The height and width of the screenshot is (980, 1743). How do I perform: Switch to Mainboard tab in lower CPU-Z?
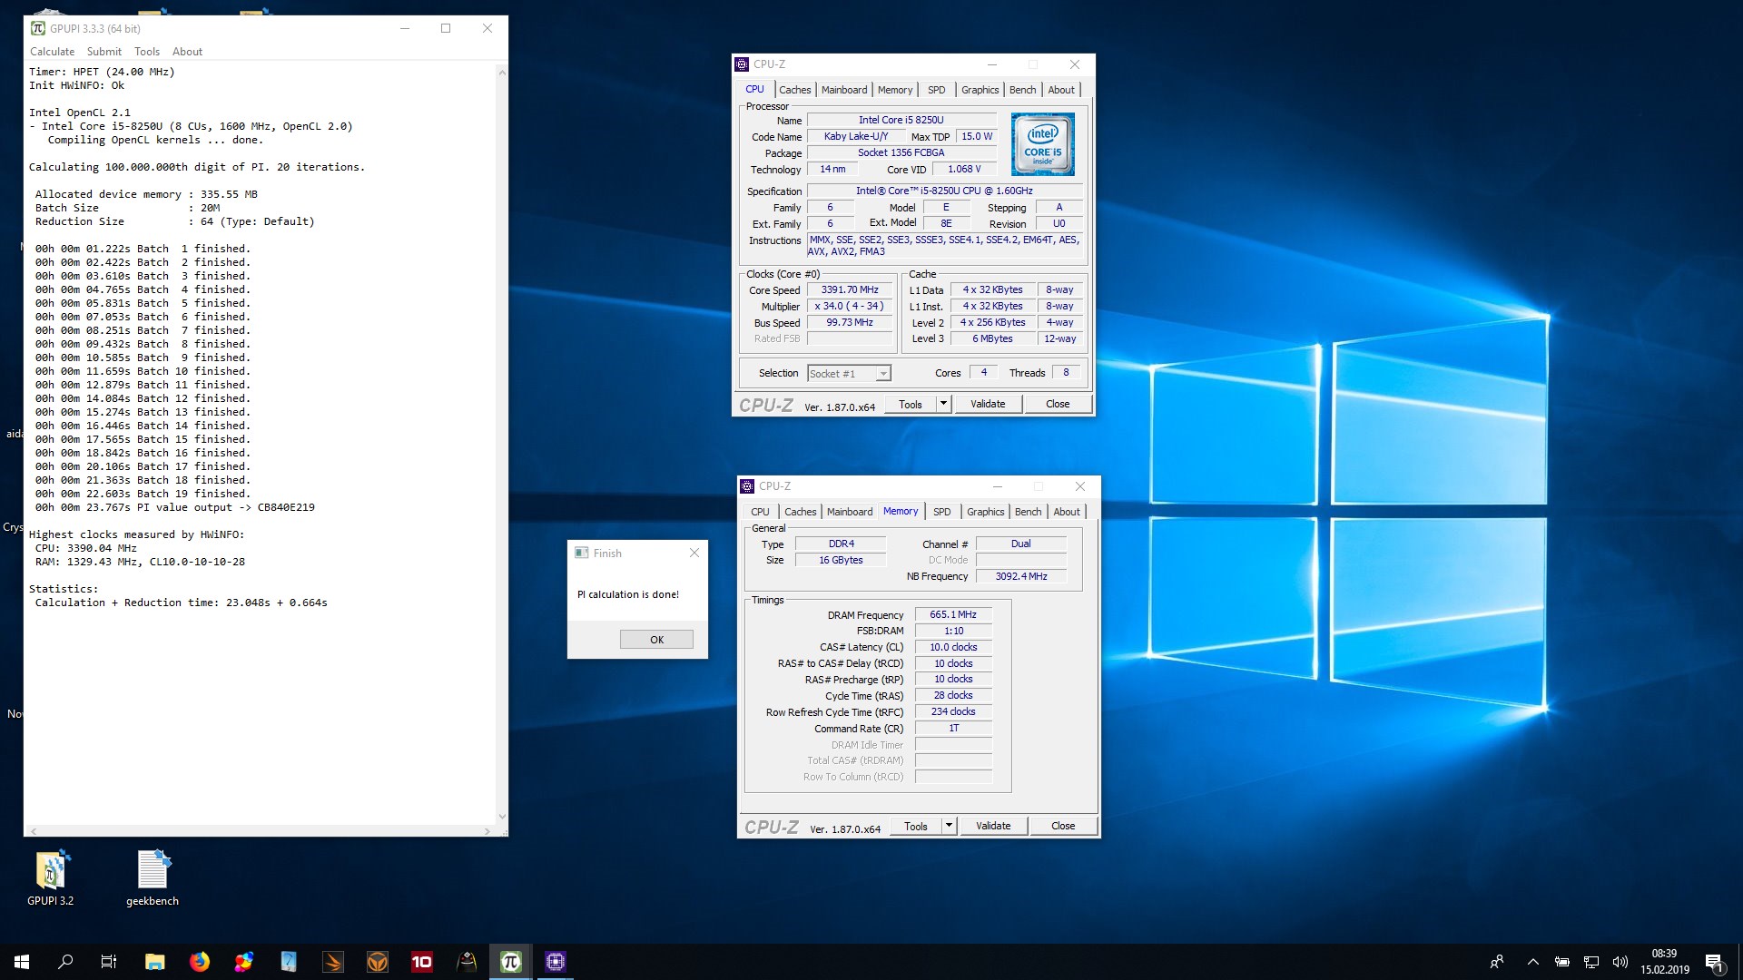coord(850,512)
